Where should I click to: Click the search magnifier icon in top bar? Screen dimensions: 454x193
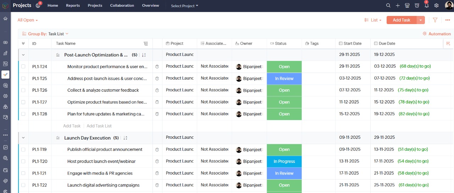(x=388, y=6)
